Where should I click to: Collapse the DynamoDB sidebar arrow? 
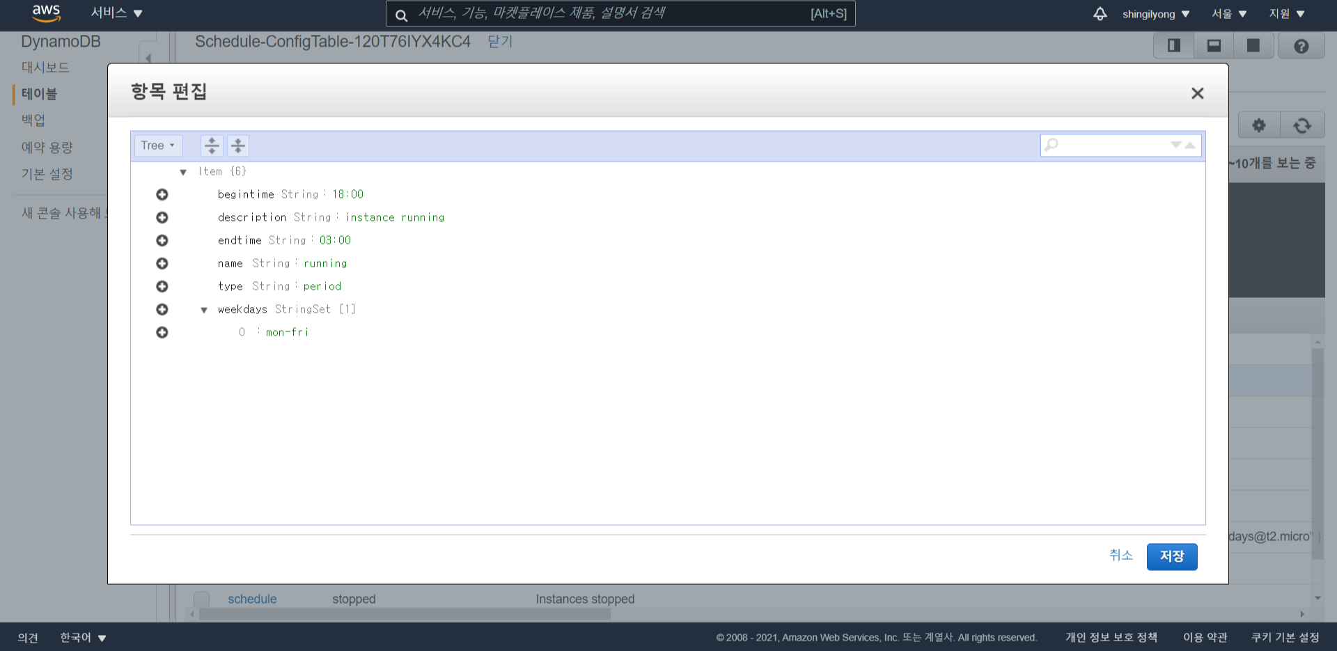pos(148,57)
